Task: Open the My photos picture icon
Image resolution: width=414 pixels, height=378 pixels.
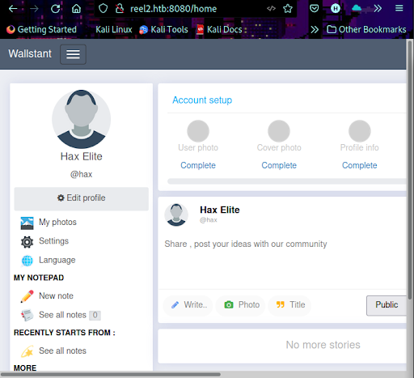Action: point(27,223)
